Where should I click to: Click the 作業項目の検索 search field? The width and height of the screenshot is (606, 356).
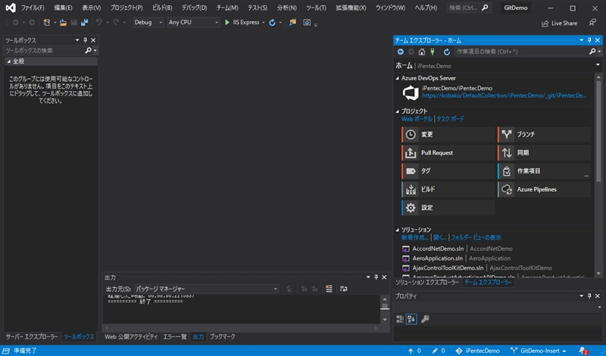tap(521, 52)
